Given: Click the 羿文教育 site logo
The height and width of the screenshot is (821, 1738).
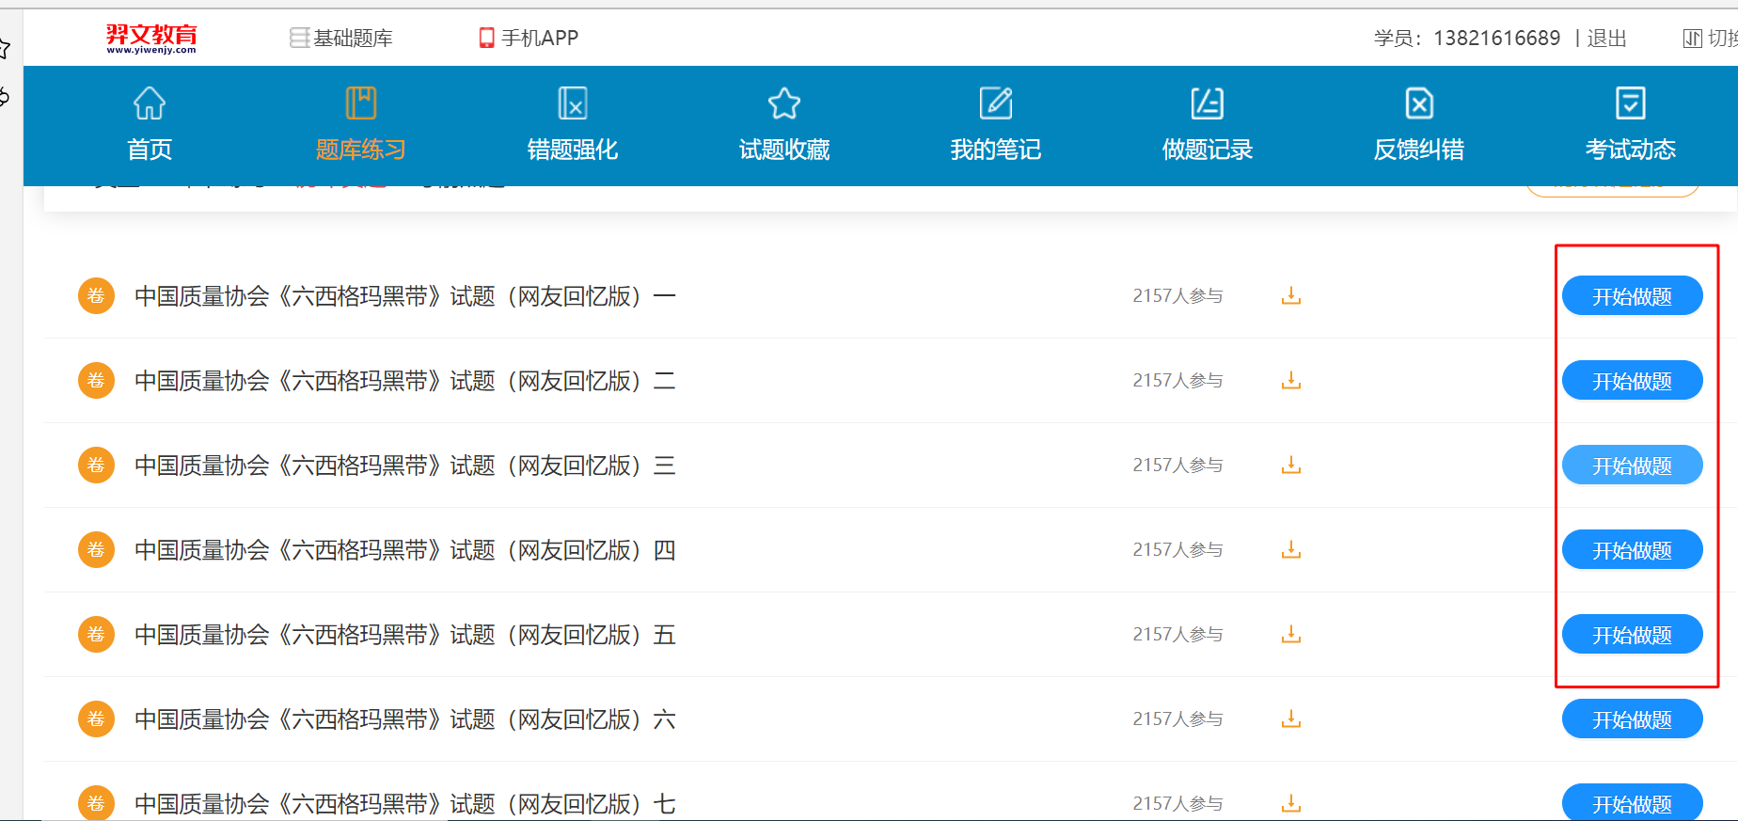Looking at the screenshot, I should 151,38.
